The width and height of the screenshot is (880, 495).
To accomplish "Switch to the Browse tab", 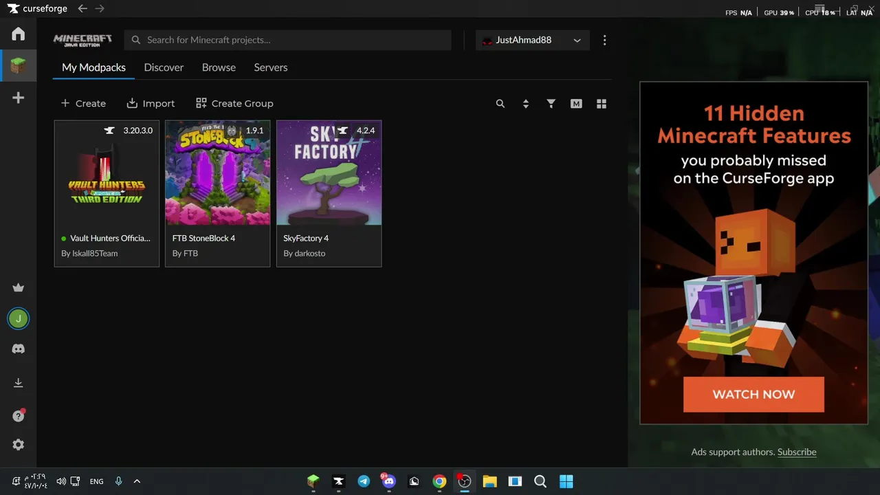I will pyautogui.click(x=219, y=67).
